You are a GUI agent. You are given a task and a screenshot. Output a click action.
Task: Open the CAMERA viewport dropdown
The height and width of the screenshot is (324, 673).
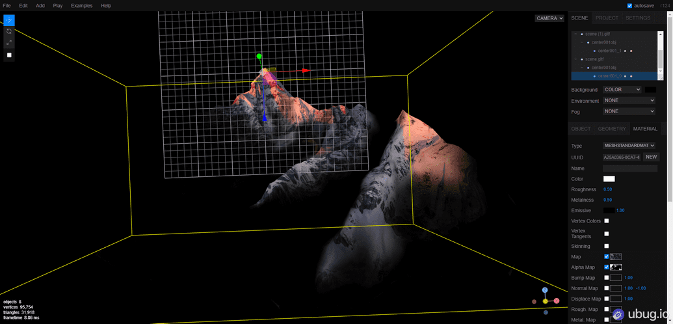tap(549, 18)
